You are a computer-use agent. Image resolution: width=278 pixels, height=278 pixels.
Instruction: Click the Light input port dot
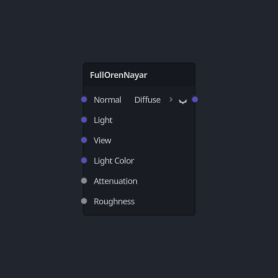pyautogui.click(x=84, y=120)
